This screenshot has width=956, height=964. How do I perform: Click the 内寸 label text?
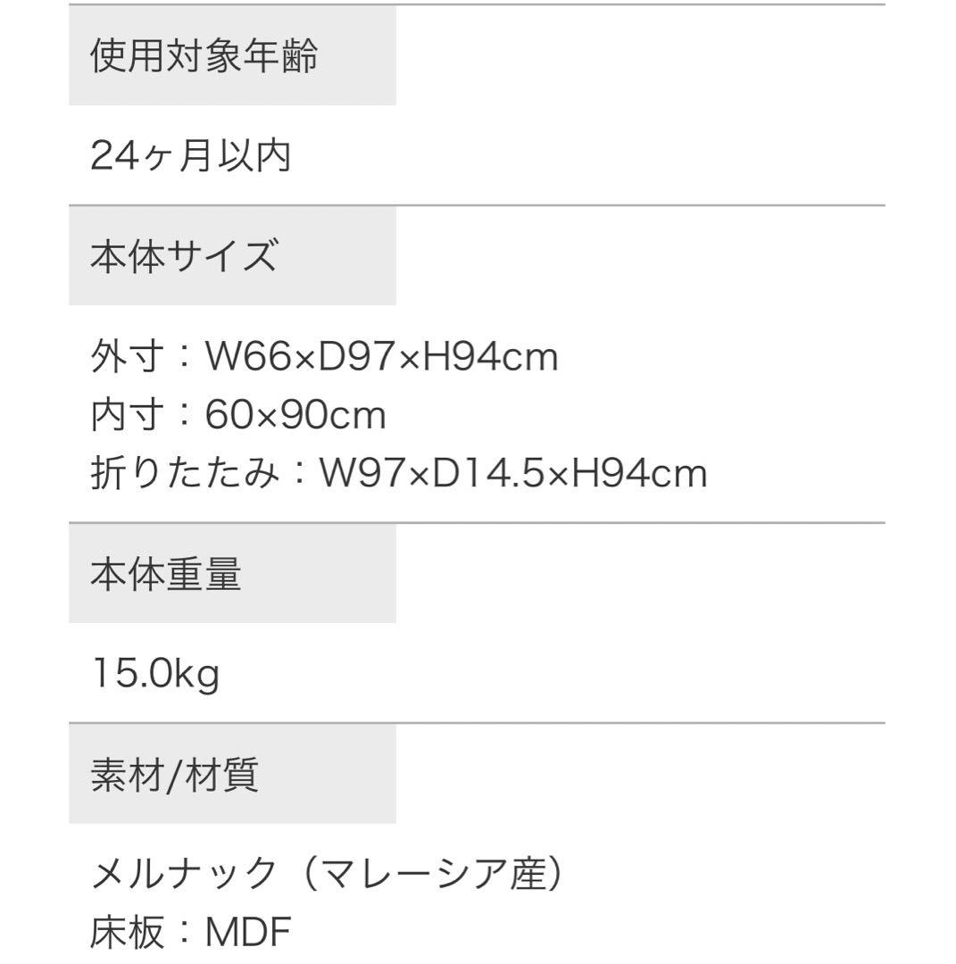[128, 414]
